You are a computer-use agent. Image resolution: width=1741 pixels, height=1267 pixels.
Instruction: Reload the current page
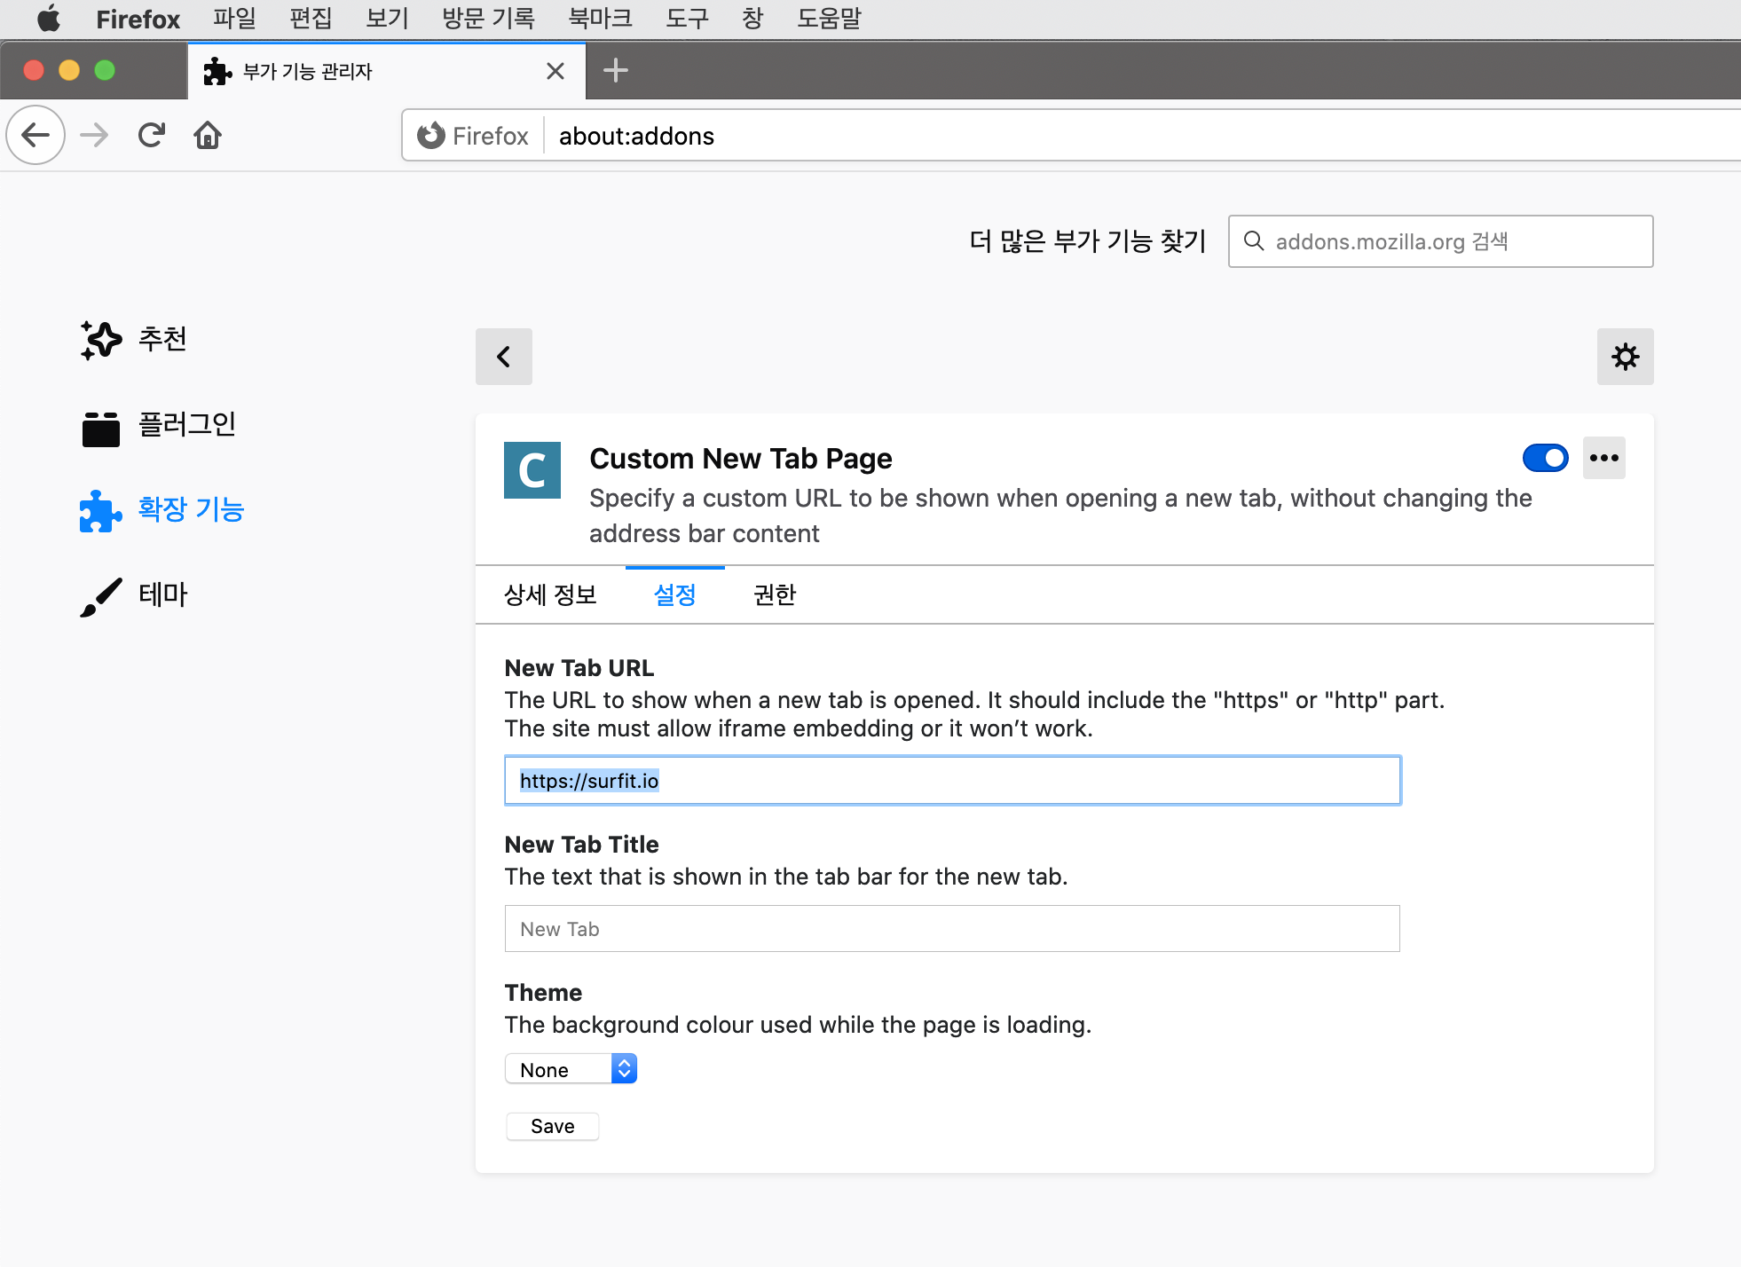[152, 135]
